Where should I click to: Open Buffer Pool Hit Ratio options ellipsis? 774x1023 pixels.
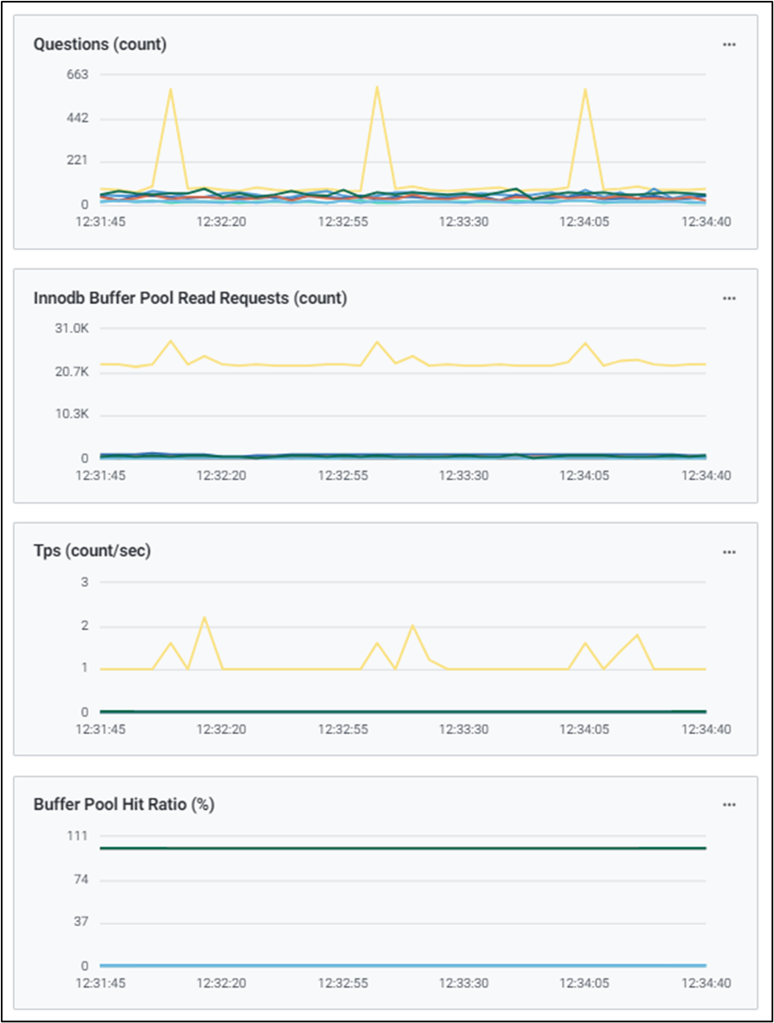click(x=729, y=805)
